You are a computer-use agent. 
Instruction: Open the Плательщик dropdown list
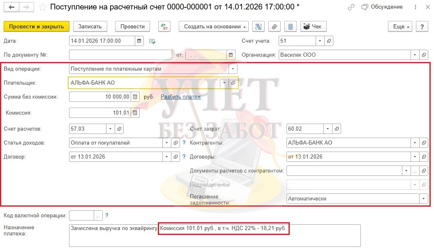(x=224, y=83)
